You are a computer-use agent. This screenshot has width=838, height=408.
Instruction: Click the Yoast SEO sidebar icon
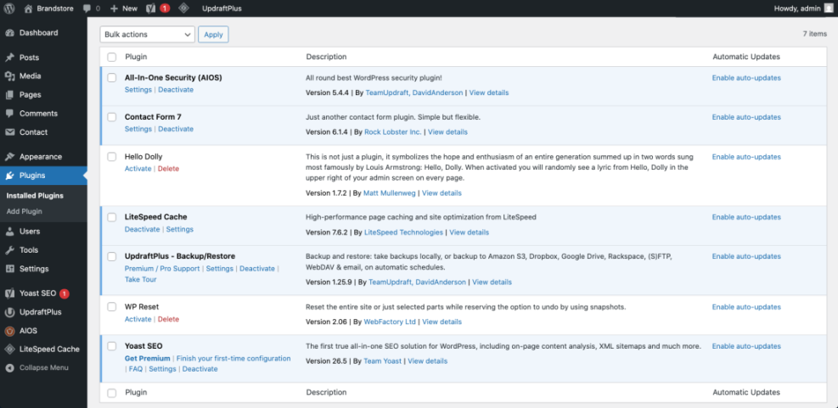9,293
